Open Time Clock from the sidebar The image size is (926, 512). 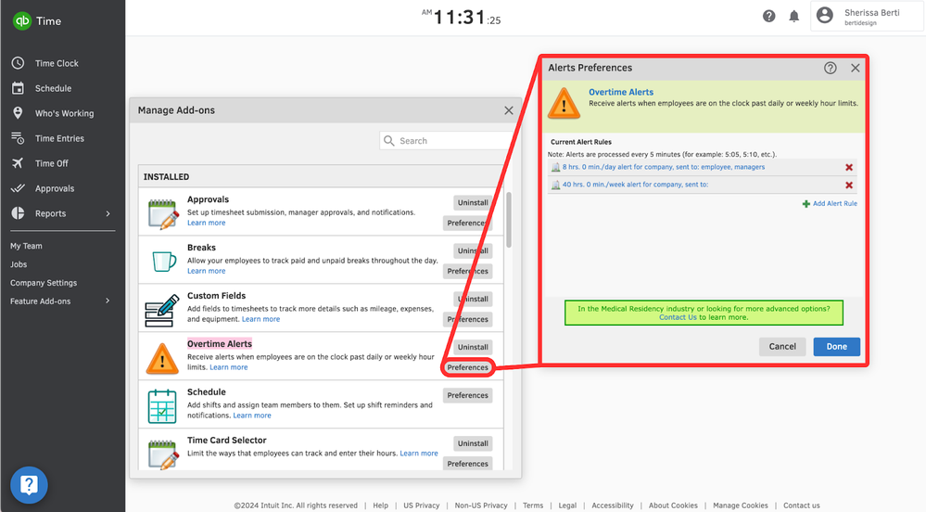(57, 63)
